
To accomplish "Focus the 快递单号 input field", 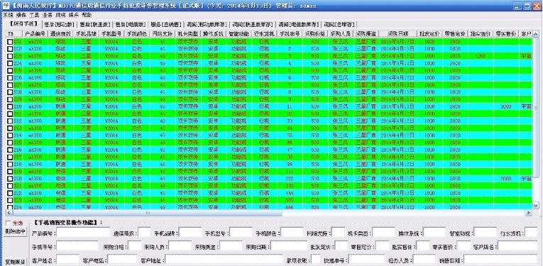I will pyautogui.click(x=366, y=260).
